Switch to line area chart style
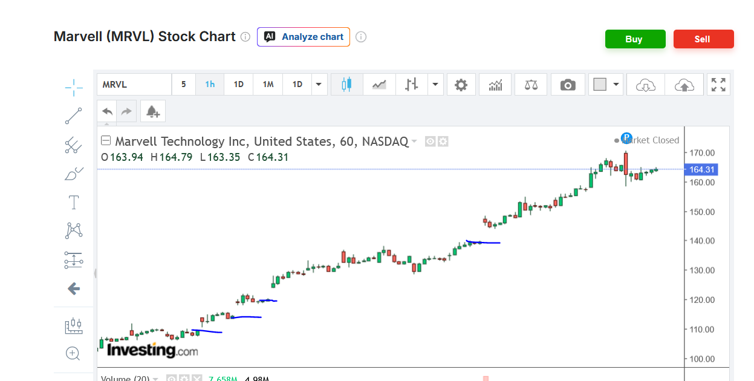The image size is (754, 381). click(x=379, y=85)
